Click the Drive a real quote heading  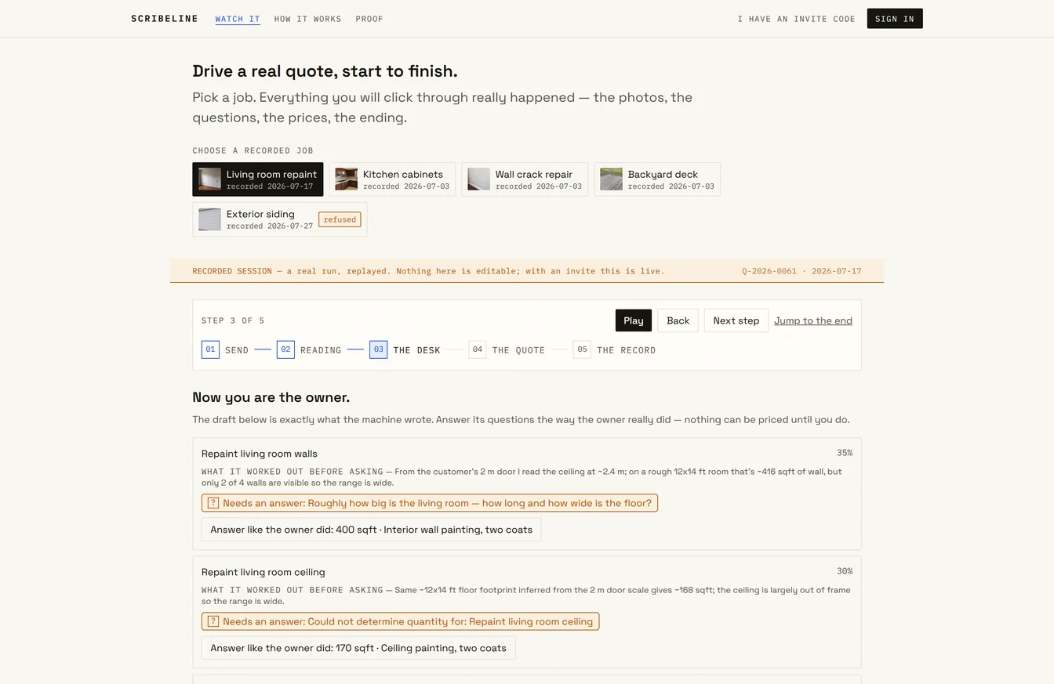(x=325, y=71)
